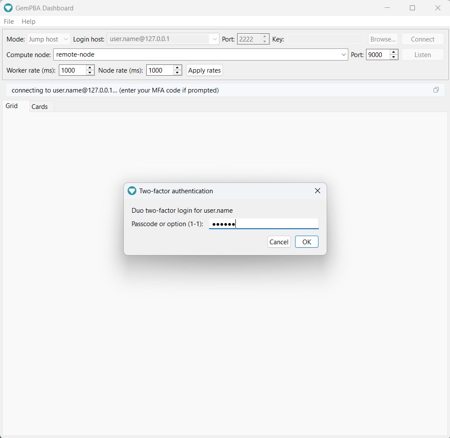The height and width of the screenshot is (438, 450).
Task: Click the Worker rate value 1000
Action: point(72,70)
